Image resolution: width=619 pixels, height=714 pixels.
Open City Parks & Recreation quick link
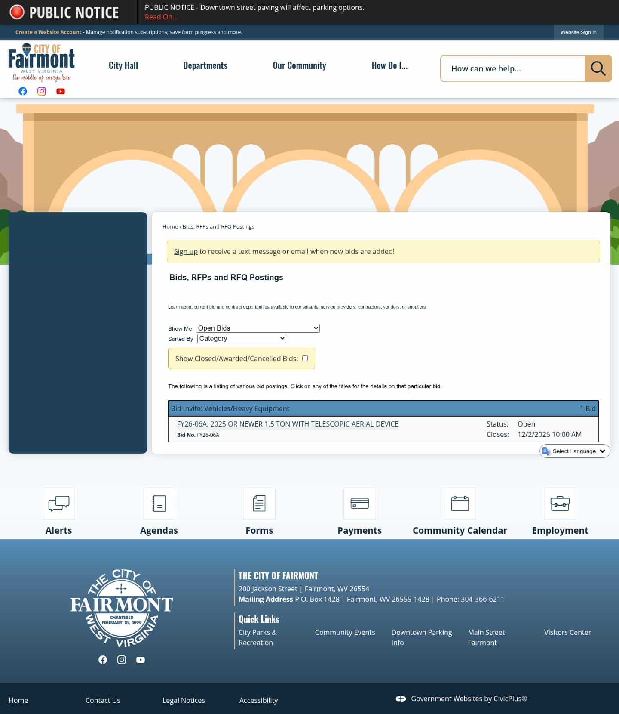click(258, 637)
